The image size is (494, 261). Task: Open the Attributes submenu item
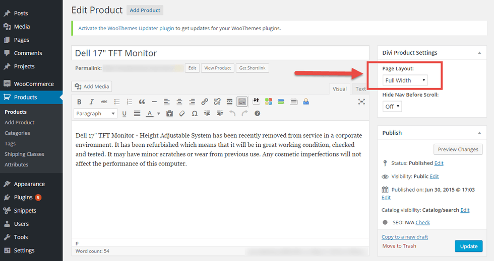(x=16, y=164)
